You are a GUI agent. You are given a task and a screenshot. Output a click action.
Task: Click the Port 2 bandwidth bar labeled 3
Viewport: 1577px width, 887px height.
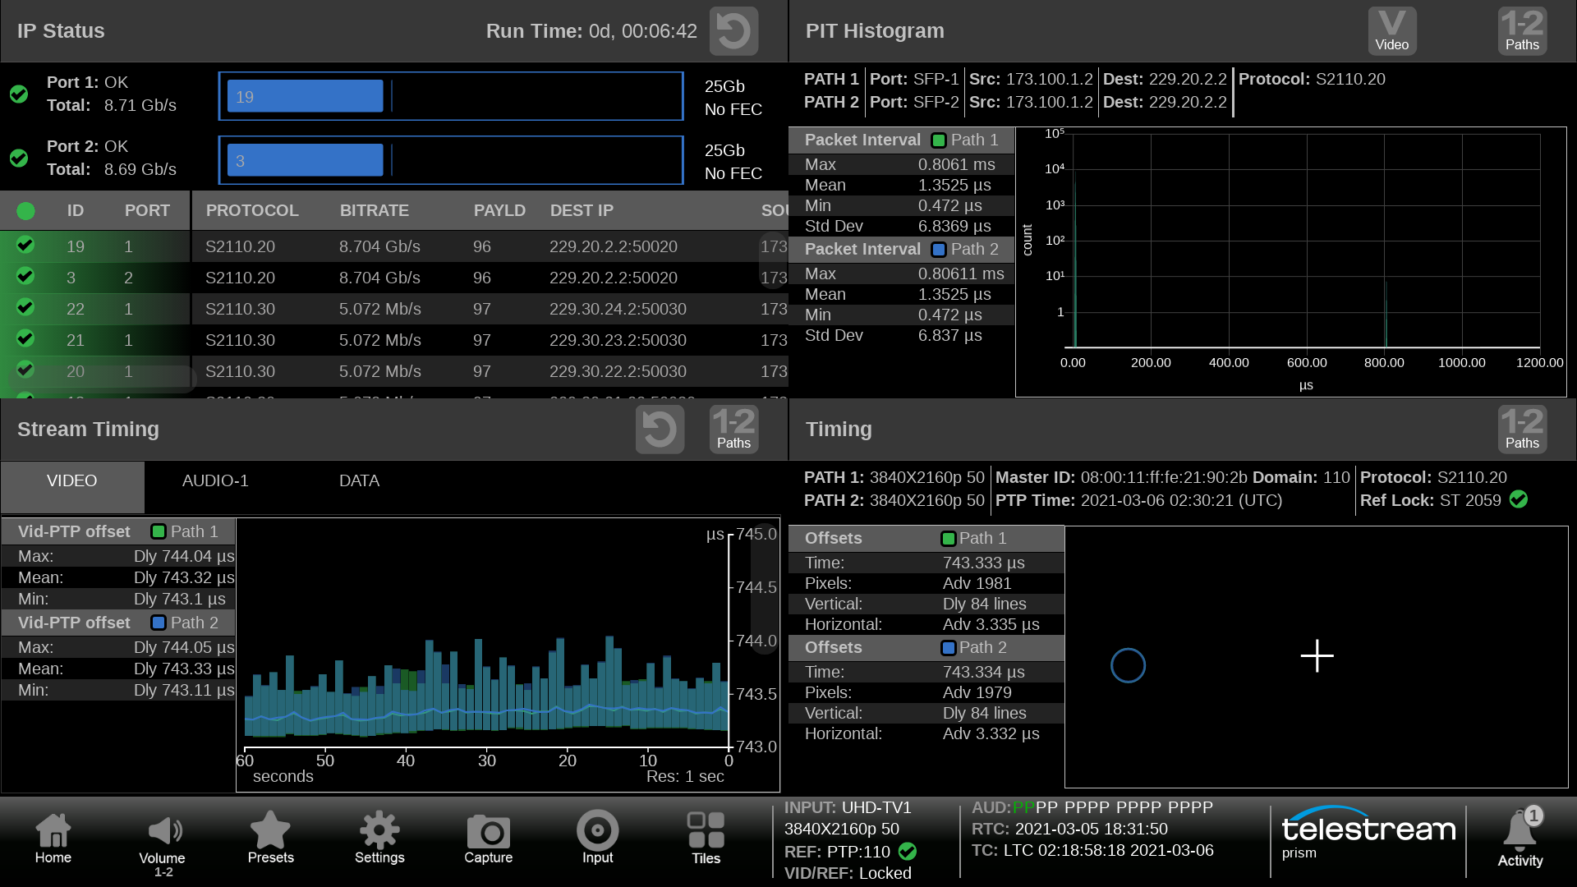click(305, 160)
